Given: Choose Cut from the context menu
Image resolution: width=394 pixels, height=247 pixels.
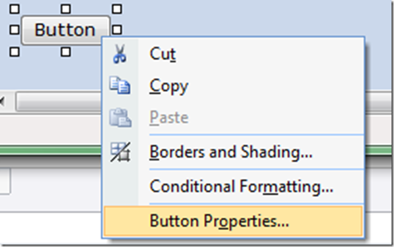Looking at the screenshot, I should coord(163,54).
